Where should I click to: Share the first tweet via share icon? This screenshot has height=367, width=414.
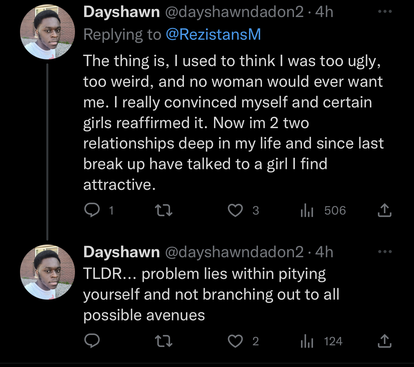[x=384, y=210]
